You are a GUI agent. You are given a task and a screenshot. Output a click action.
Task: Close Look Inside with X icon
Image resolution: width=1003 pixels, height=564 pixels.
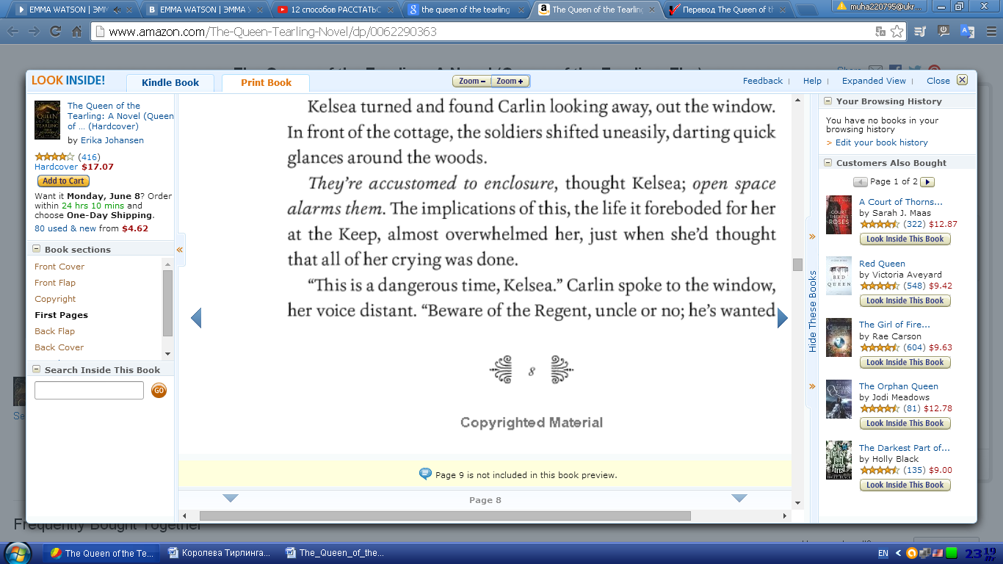962,80
